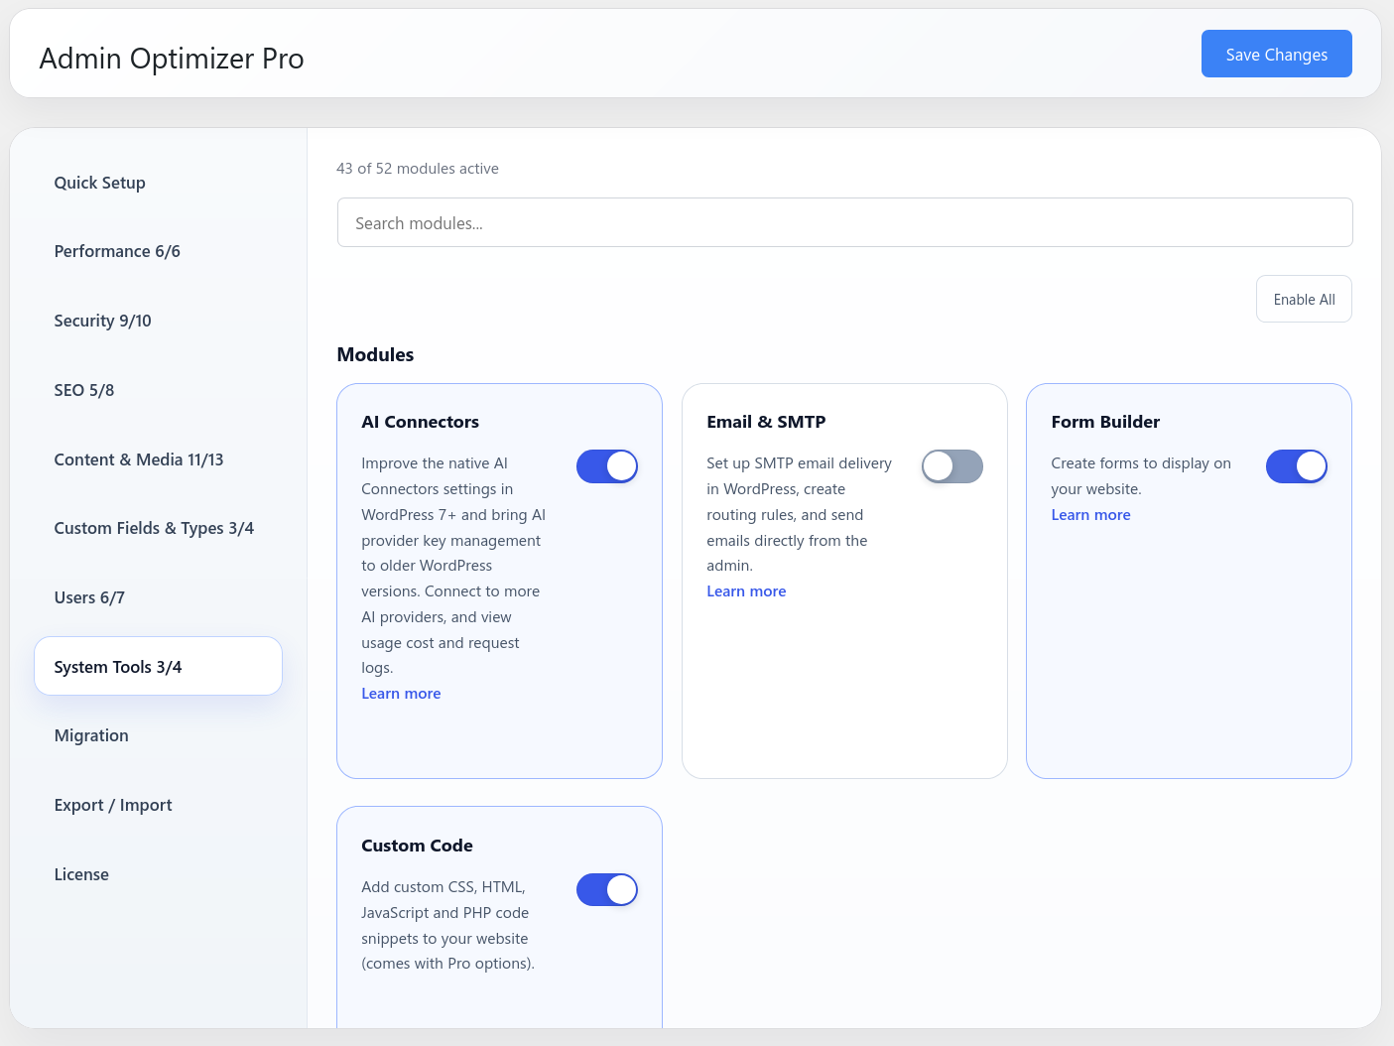Click Form Builder Learn more link

pyautogui.click(x=1090, y=515)
